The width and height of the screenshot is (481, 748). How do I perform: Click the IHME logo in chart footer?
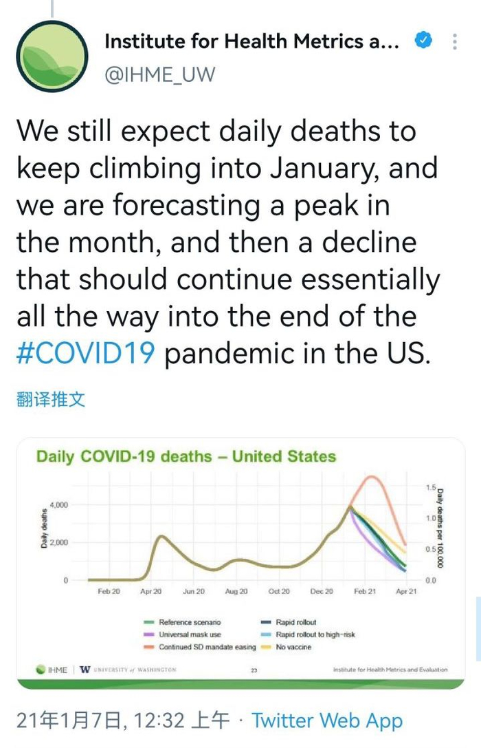[52, 670]
